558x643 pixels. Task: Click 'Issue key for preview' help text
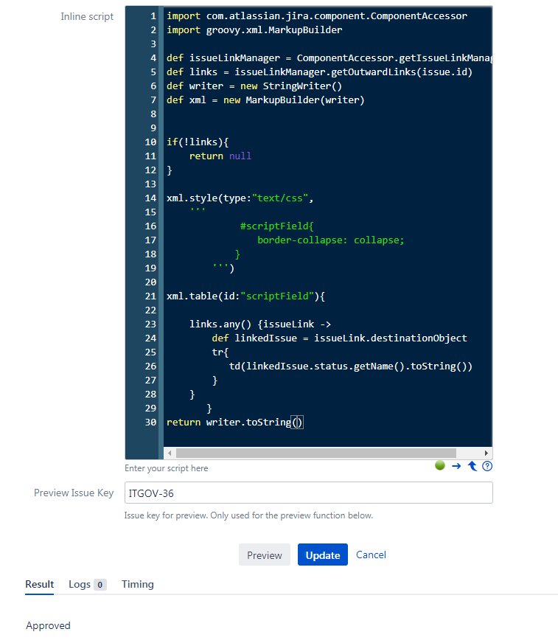tap(248, 515)
